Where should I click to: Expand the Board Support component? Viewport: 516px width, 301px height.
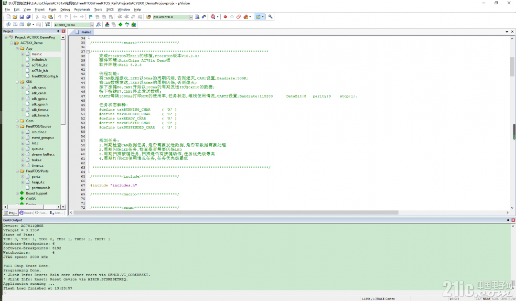17,193
